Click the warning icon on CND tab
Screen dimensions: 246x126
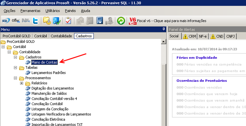(x=213, y=36)
